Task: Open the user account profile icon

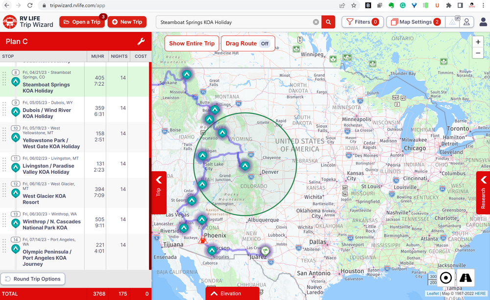Action: point(483,22)
